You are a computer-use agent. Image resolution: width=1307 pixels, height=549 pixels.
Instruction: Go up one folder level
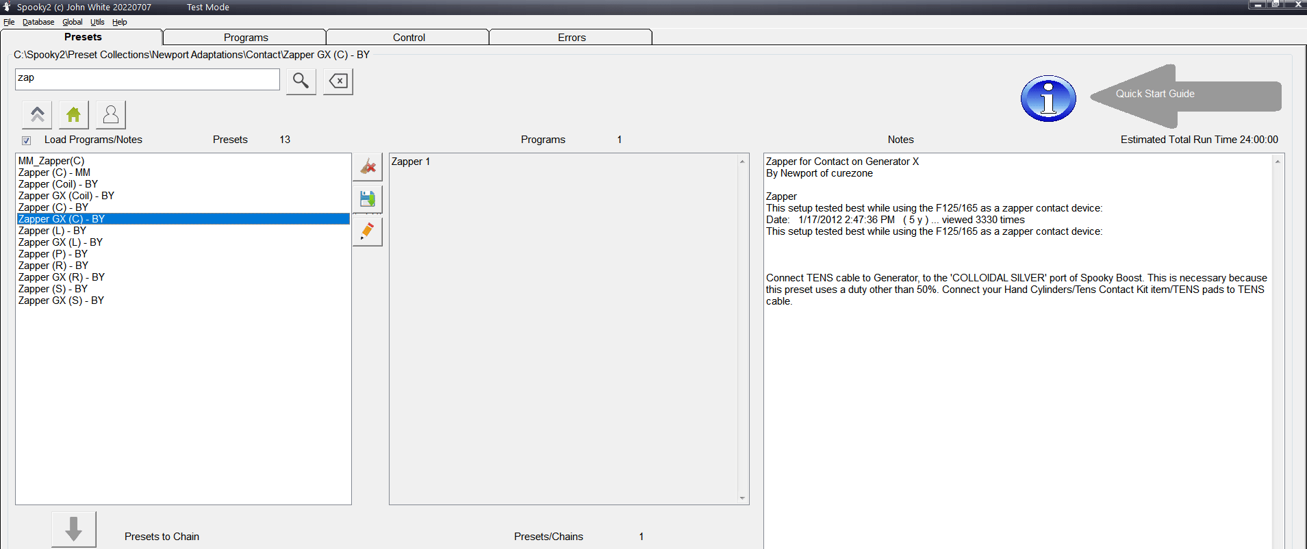37,114
